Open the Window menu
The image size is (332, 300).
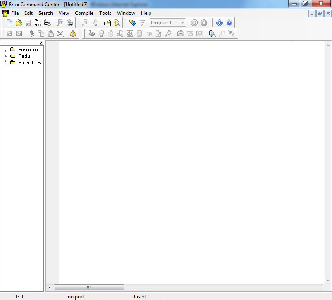[126, 13]
